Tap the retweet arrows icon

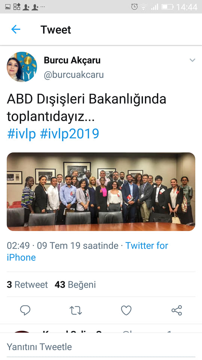coord(76,310)
